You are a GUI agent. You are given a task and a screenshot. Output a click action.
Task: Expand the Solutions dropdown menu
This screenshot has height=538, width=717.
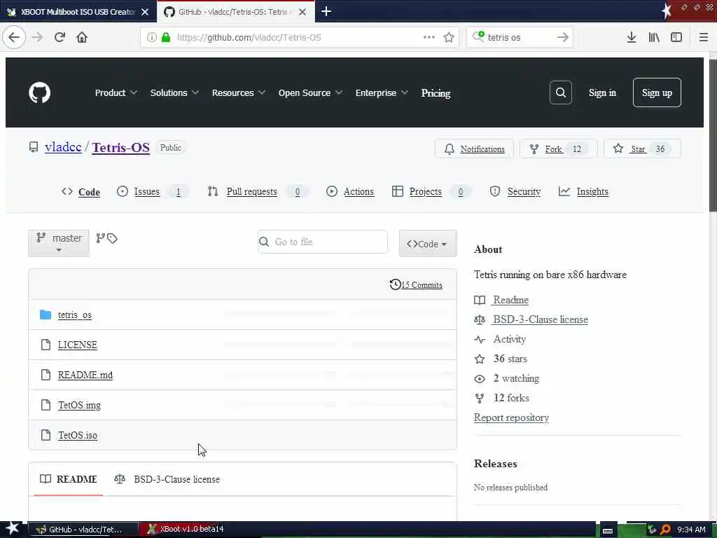click(174, 93)
